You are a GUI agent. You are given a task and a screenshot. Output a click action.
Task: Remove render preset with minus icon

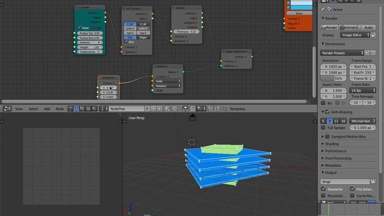click(x=373, y=53)
